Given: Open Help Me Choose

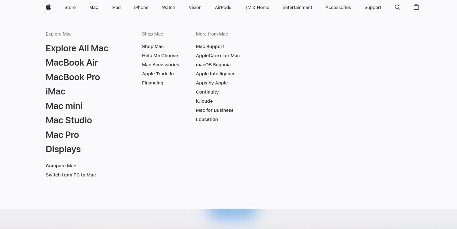Looking at the screenshot, I should 160,56.
